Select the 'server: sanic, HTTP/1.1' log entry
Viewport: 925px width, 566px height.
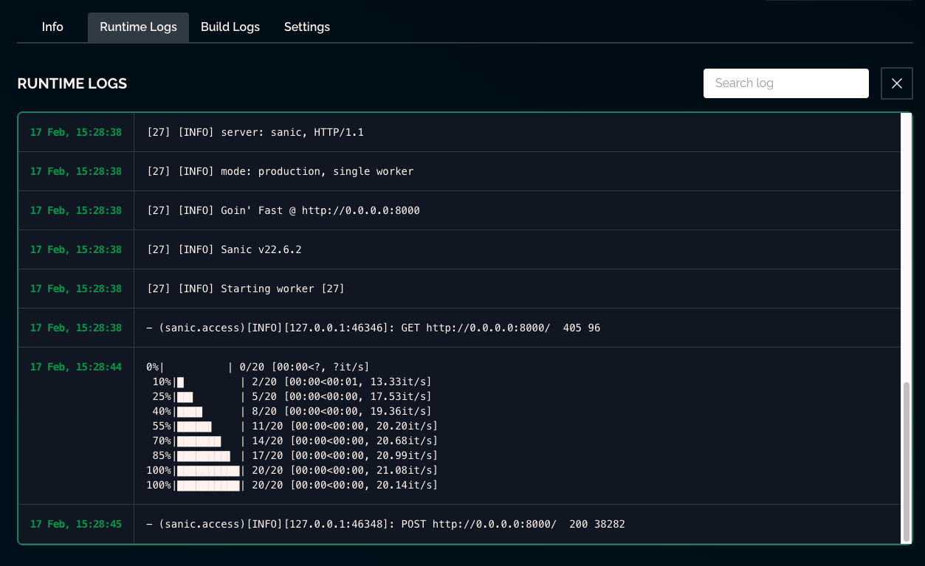(x=255, y=133)
